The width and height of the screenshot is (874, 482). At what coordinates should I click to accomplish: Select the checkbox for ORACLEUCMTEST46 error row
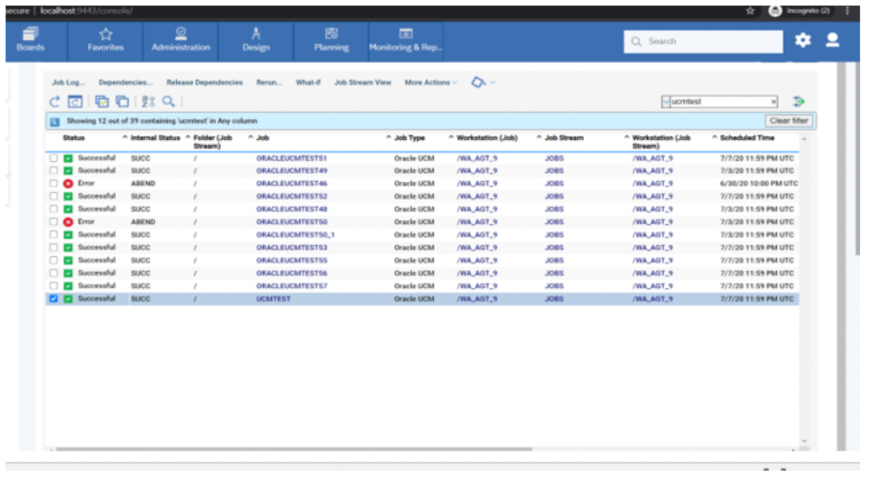[54, 184]
